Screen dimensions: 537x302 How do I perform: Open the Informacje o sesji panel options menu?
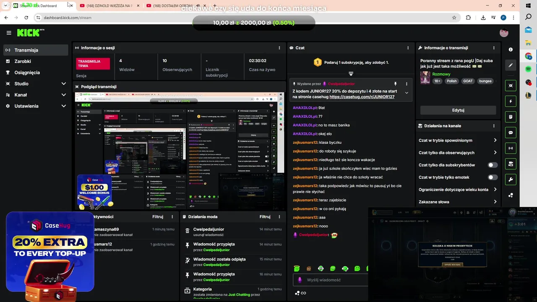[x=279, y=48]
